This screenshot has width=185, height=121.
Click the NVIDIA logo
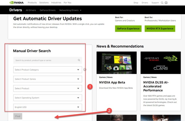pos(17,3)
